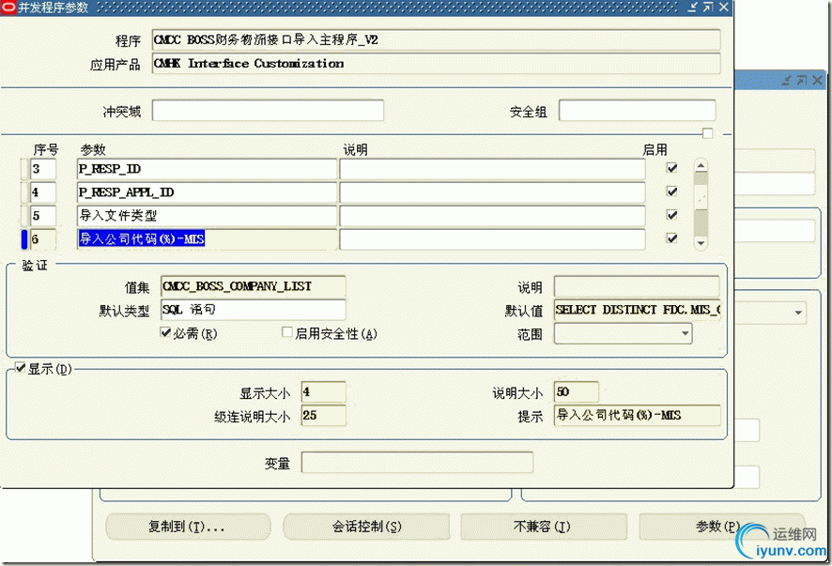832x566 pixels.
Task: Click the parameter list scrollbar thumb
Action: (x=701, y=198)
